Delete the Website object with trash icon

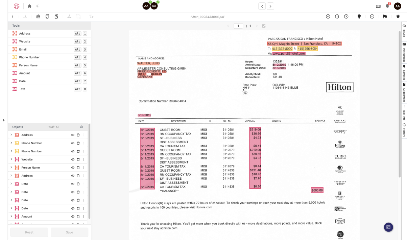click(x=78, y=159)
